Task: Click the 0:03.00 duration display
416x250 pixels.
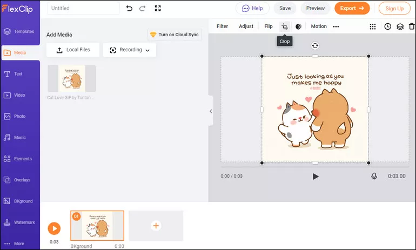Action: point(397,176)
